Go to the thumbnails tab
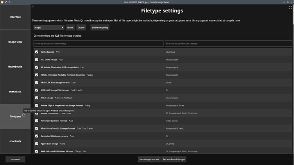 coord(15,67)
